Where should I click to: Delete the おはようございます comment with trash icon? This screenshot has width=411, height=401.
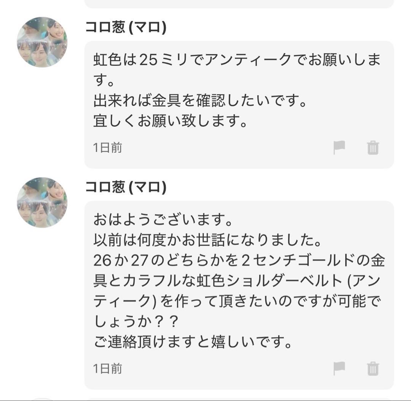[373, 369]
